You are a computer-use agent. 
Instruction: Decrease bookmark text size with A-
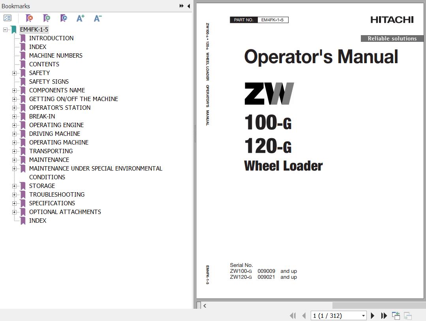click(x=98, y=18)
